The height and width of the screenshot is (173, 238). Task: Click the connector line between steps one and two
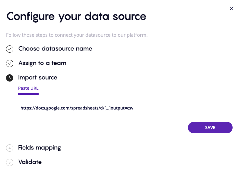(x=10, y=56)
